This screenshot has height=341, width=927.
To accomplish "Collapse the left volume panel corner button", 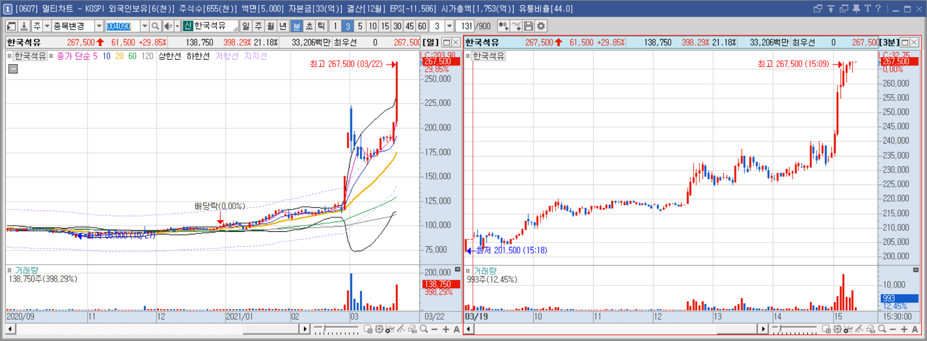I will pos(457,269).
